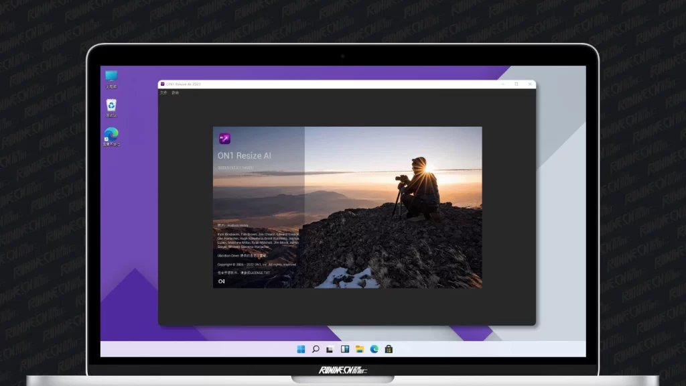
Task: Open the Recycle Bin desktop icon
Action: tap(111, 108)
